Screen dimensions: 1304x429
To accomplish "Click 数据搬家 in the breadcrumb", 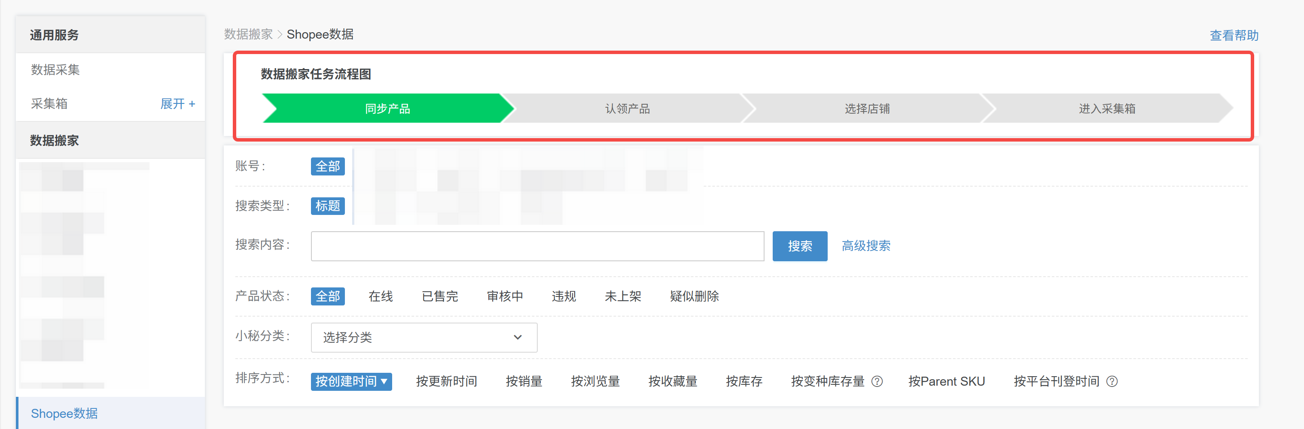I will (247, 34).
